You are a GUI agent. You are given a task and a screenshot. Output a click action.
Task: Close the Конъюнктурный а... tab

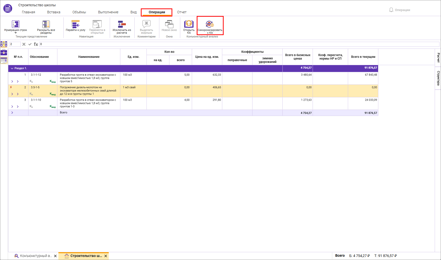click(x=55, y=256)
